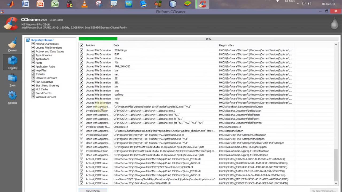Toggle Application Paths checkbox
Image resolution: width=342 pixels, height=192 pixels.
[x=33, y=67]
